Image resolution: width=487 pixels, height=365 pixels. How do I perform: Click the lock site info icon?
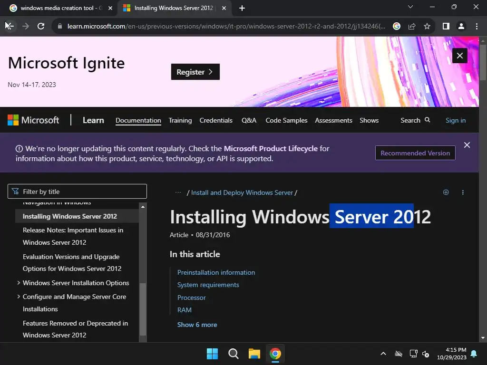pyautogui.click(x=60, y=26)
